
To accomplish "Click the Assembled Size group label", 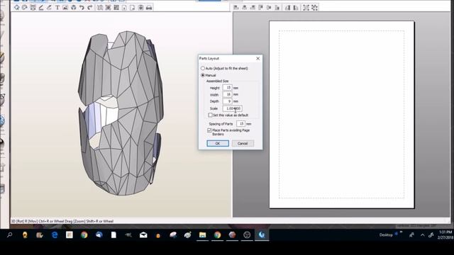I will tap(217, 81).
